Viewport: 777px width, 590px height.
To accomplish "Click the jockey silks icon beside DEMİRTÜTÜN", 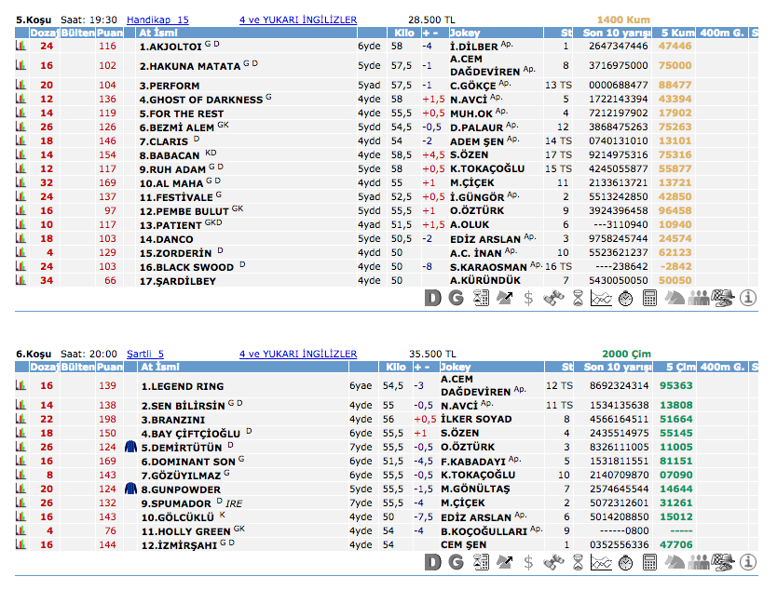I will pyautogui.click(x=129, y=448).
